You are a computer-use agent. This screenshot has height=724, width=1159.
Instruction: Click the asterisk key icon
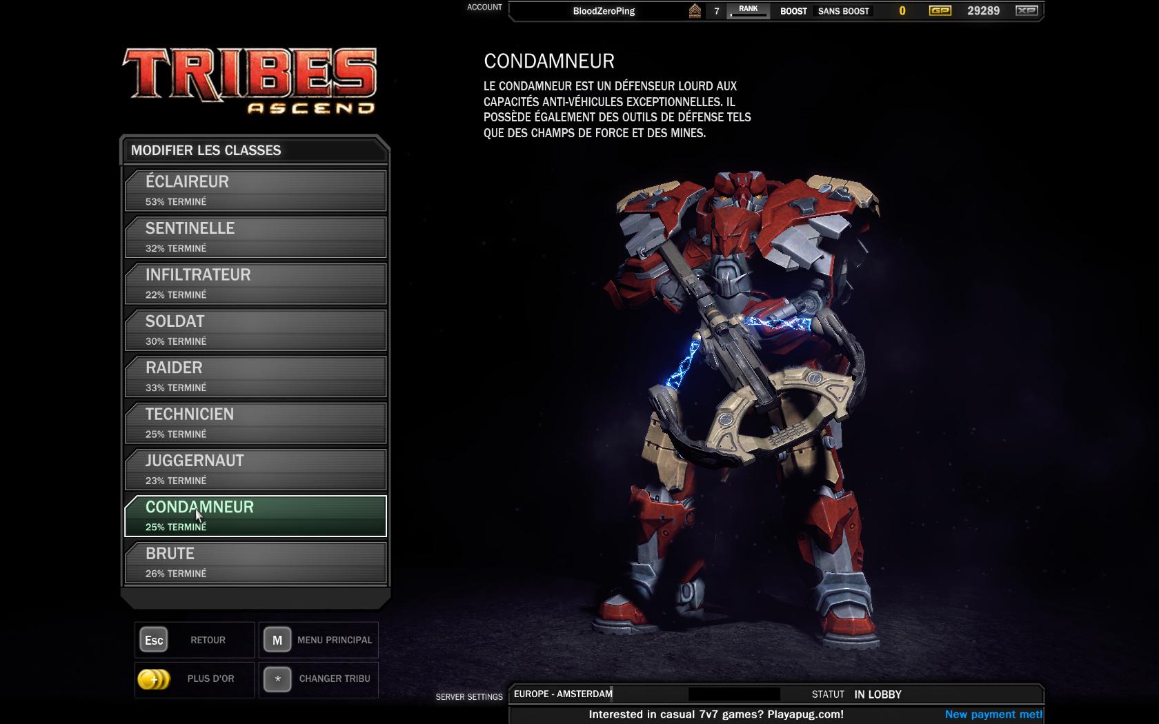(277, 678)
